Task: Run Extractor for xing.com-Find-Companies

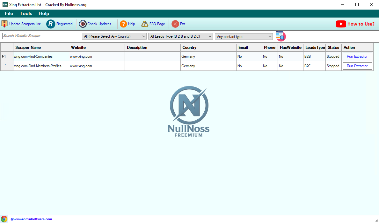Action: [x=357, y=56]
